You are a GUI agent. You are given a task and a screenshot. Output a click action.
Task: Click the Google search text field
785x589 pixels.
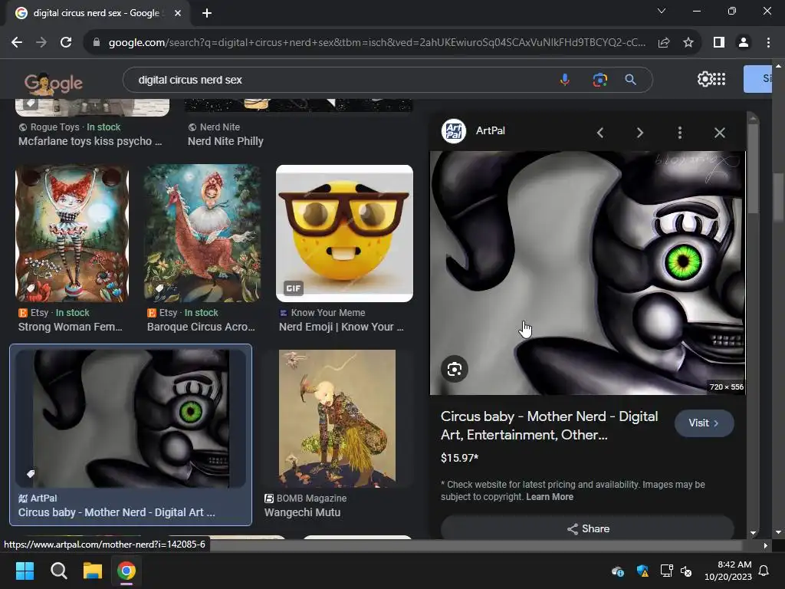[340, 80]
